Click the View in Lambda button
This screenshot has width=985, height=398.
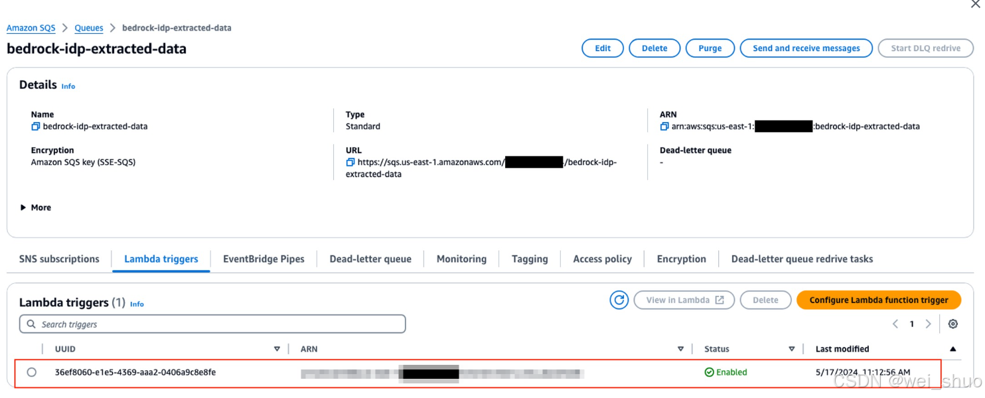[x=684, y=300]
